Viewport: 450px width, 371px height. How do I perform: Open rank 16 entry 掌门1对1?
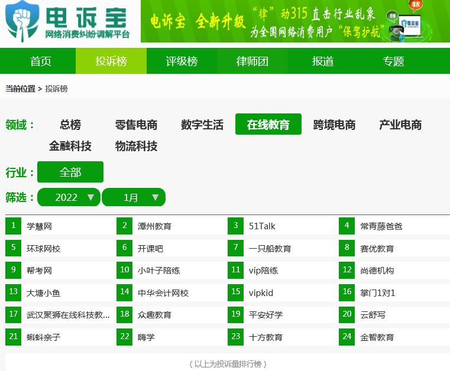378,293
